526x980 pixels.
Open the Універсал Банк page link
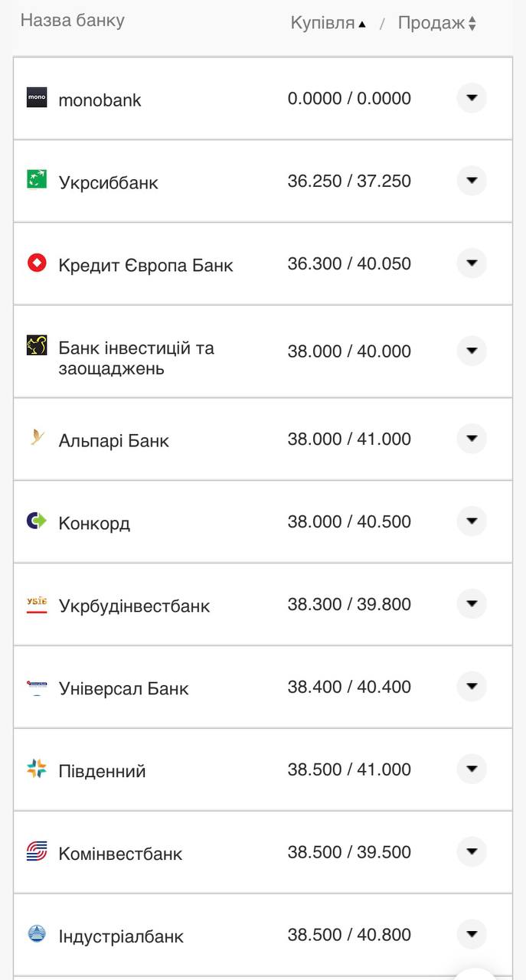click(123, 687)
